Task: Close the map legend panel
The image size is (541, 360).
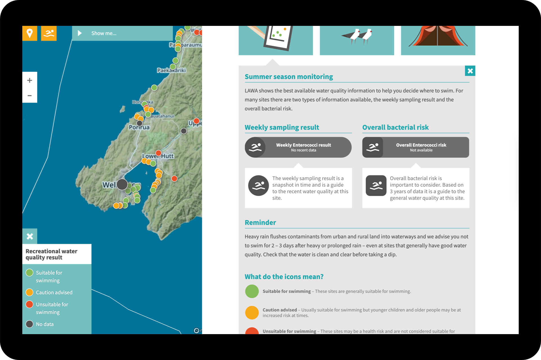Action: (x=30, y=236)
